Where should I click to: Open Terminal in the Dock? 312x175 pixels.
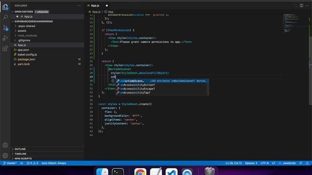[x=117, y=172]
